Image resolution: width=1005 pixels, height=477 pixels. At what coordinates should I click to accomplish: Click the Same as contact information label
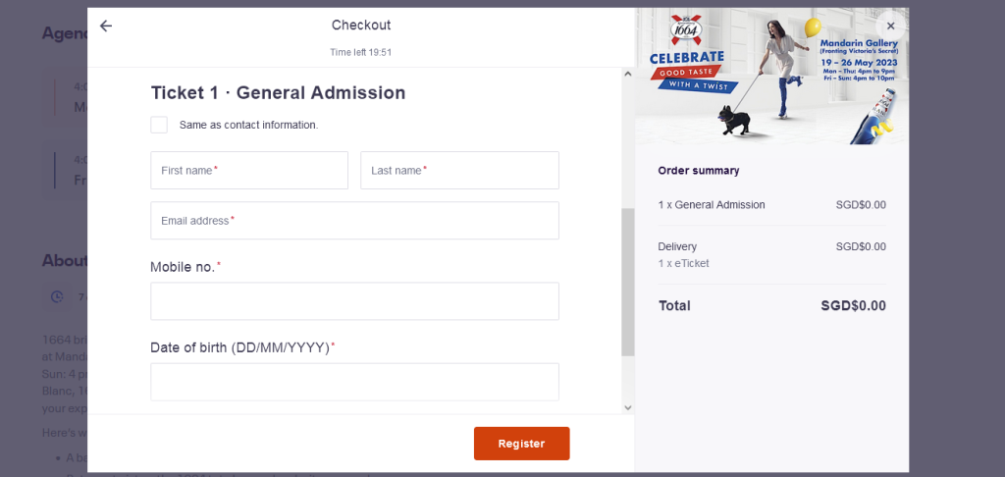[248, 125]
